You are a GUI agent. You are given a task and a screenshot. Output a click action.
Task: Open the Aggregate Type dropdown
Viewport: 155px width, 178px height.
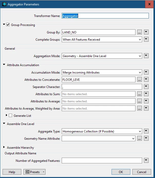click(102, 131)
